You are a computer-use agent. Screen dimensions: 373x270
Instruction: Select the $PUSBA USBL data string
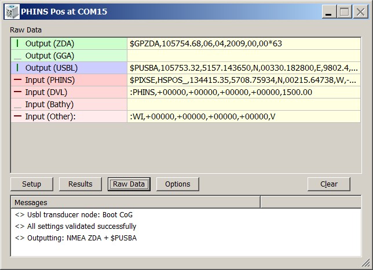[243, 68]
